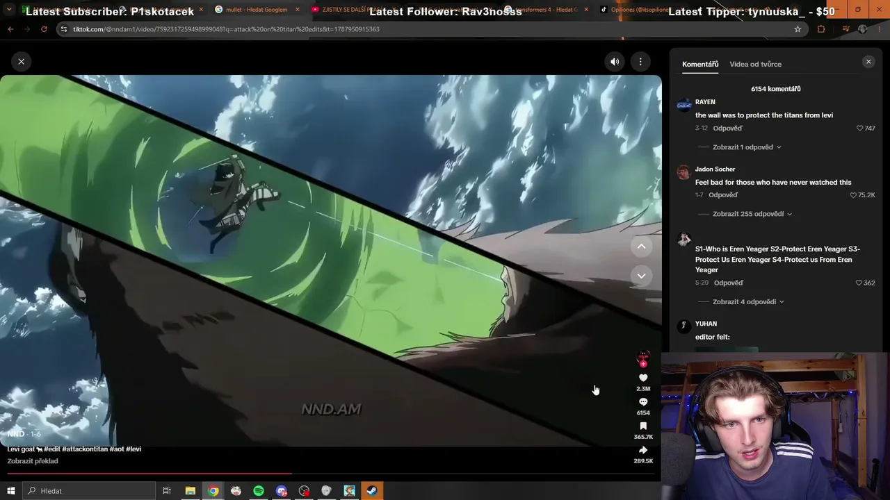The image size is (890, 500).
Task: Close the 'mullet - Hledat Googlem' tab
Action: 298,10
